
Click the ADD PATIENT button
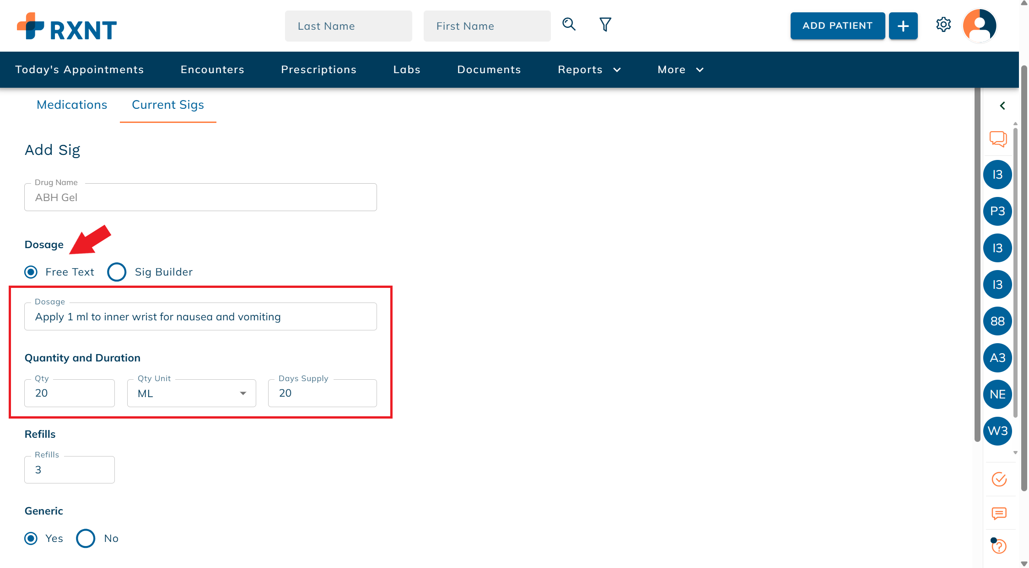[837, 26]
